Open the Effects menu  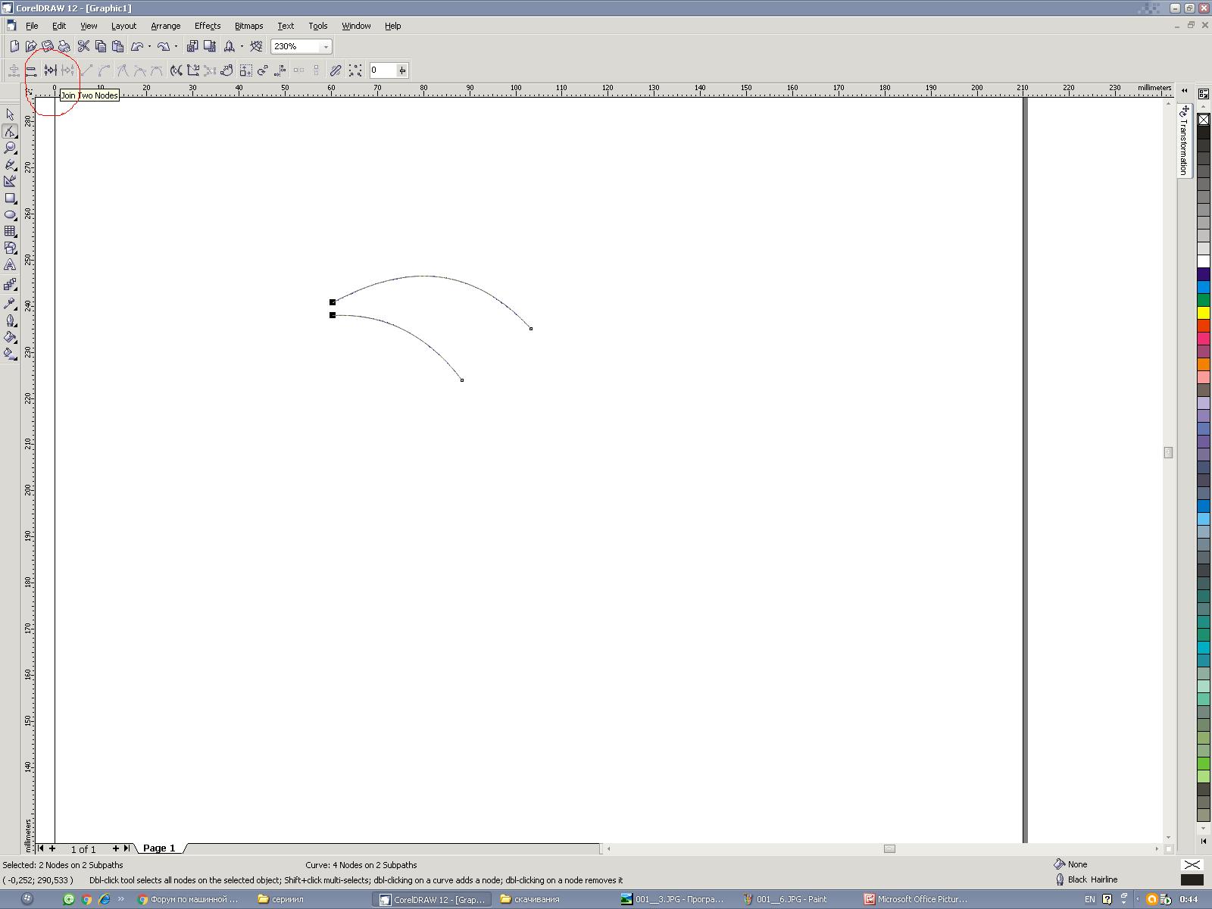208,26
